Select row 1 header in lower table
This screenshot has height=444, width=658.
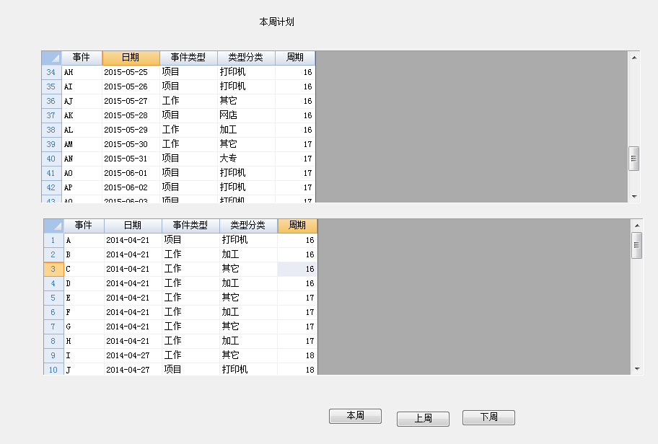coord(53,240)
